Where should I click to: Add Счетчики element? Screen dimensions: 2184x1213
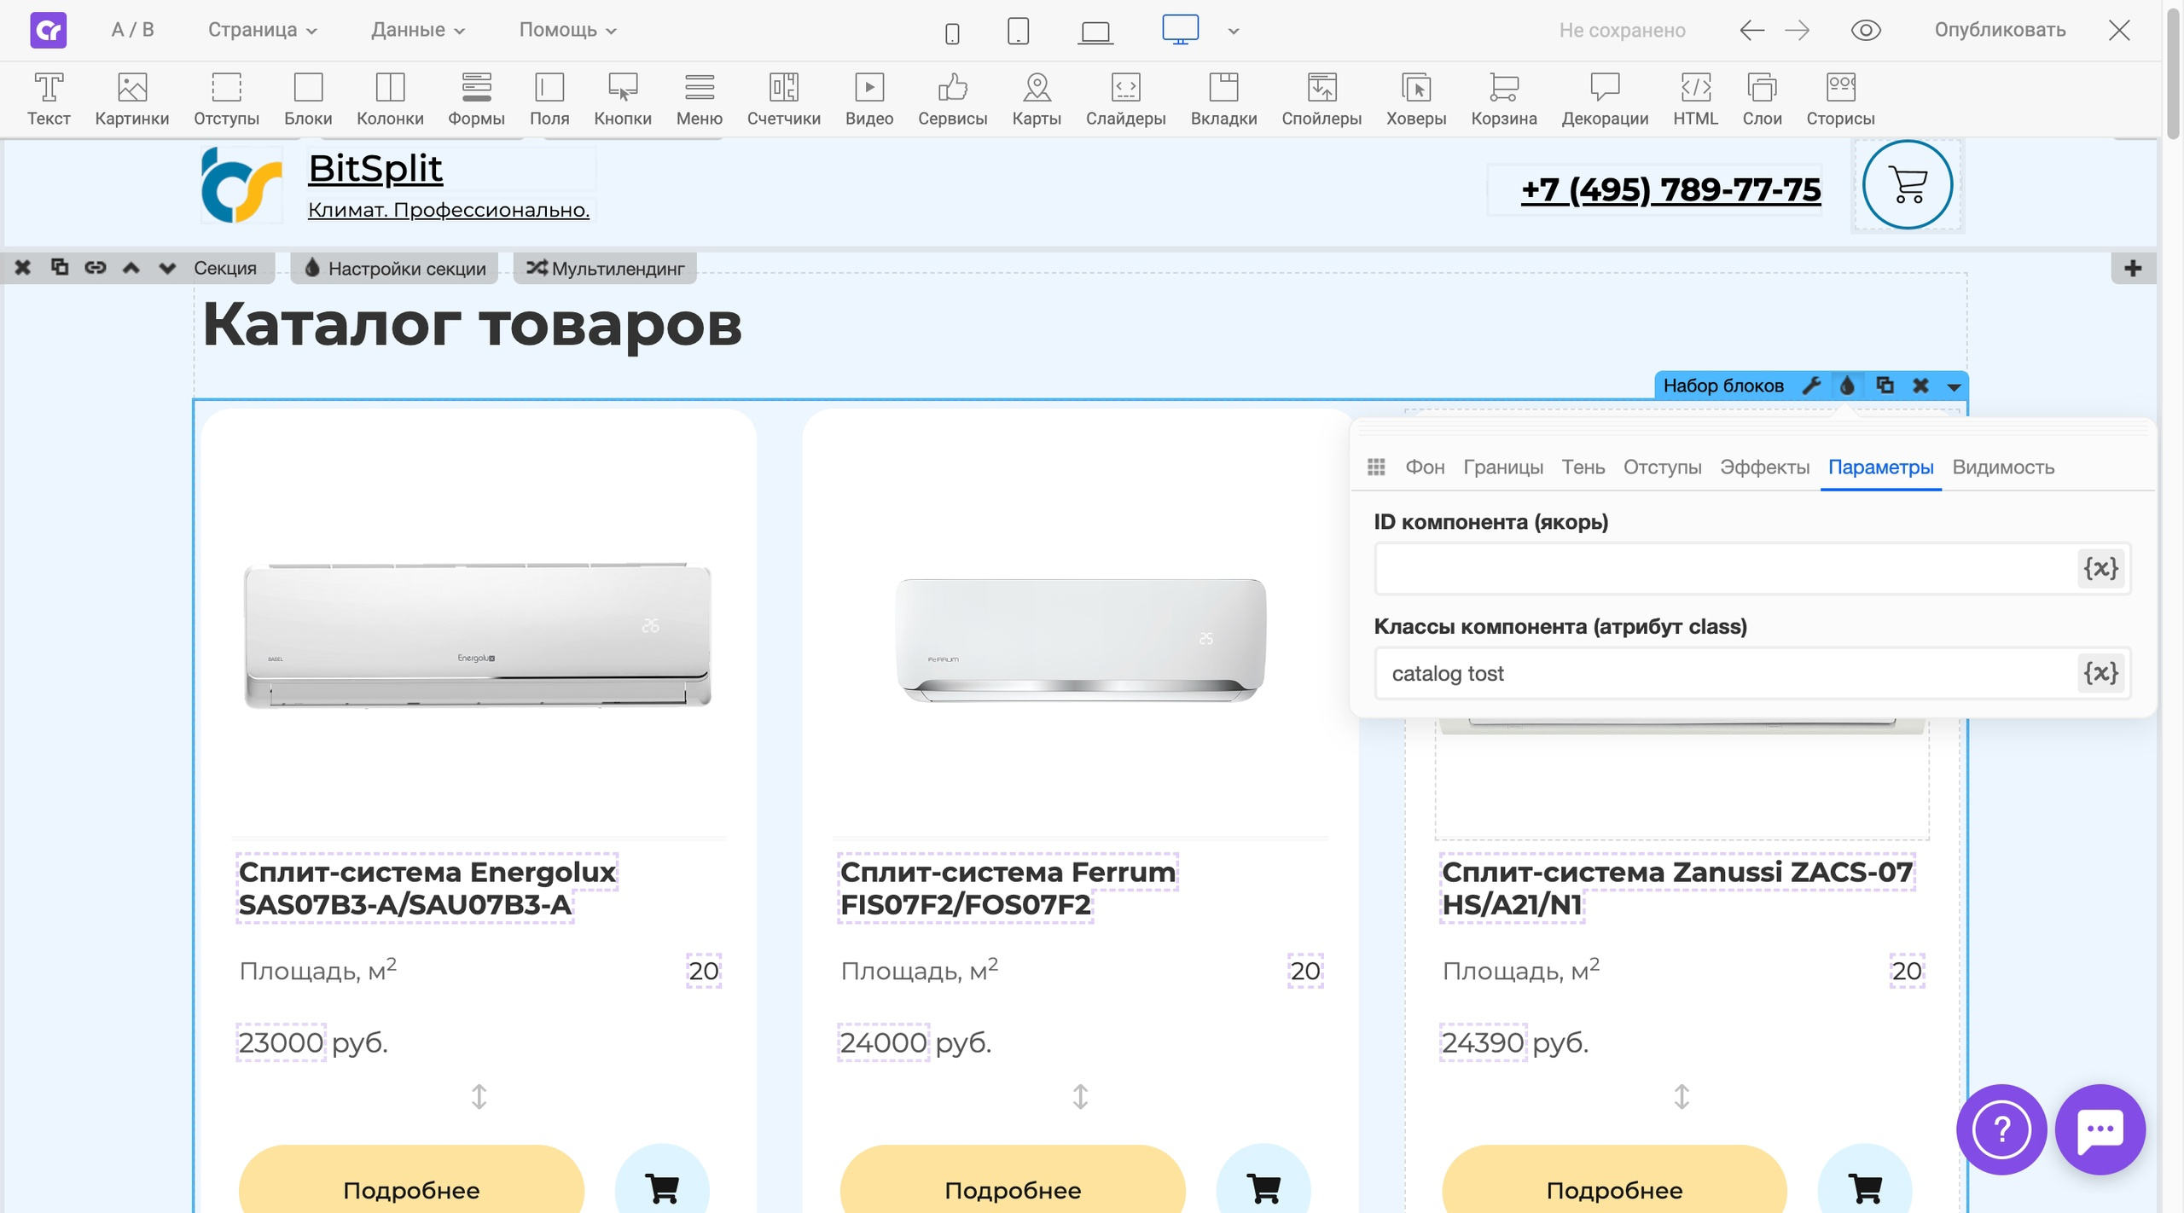coord(784,99)
